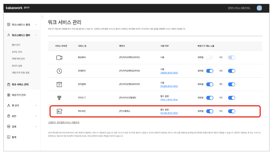This screenshot has width=273, height=157.
Task: Open the user profile avatar
Action: click(259, 8)
